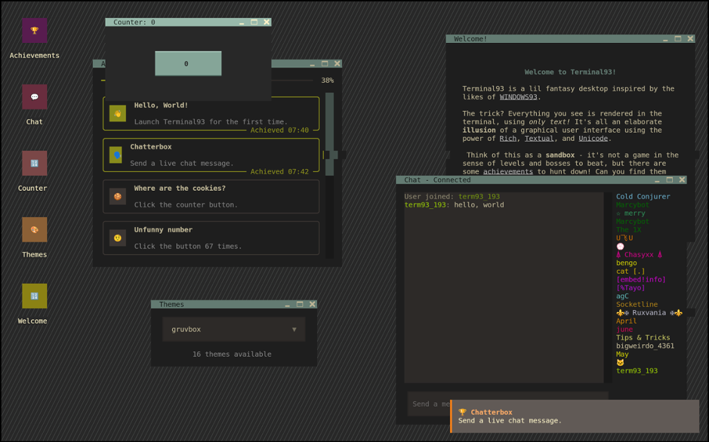Screen dimensions: 709x442
Task: Open the Chat desktop icon
Action: click(34, 97)
